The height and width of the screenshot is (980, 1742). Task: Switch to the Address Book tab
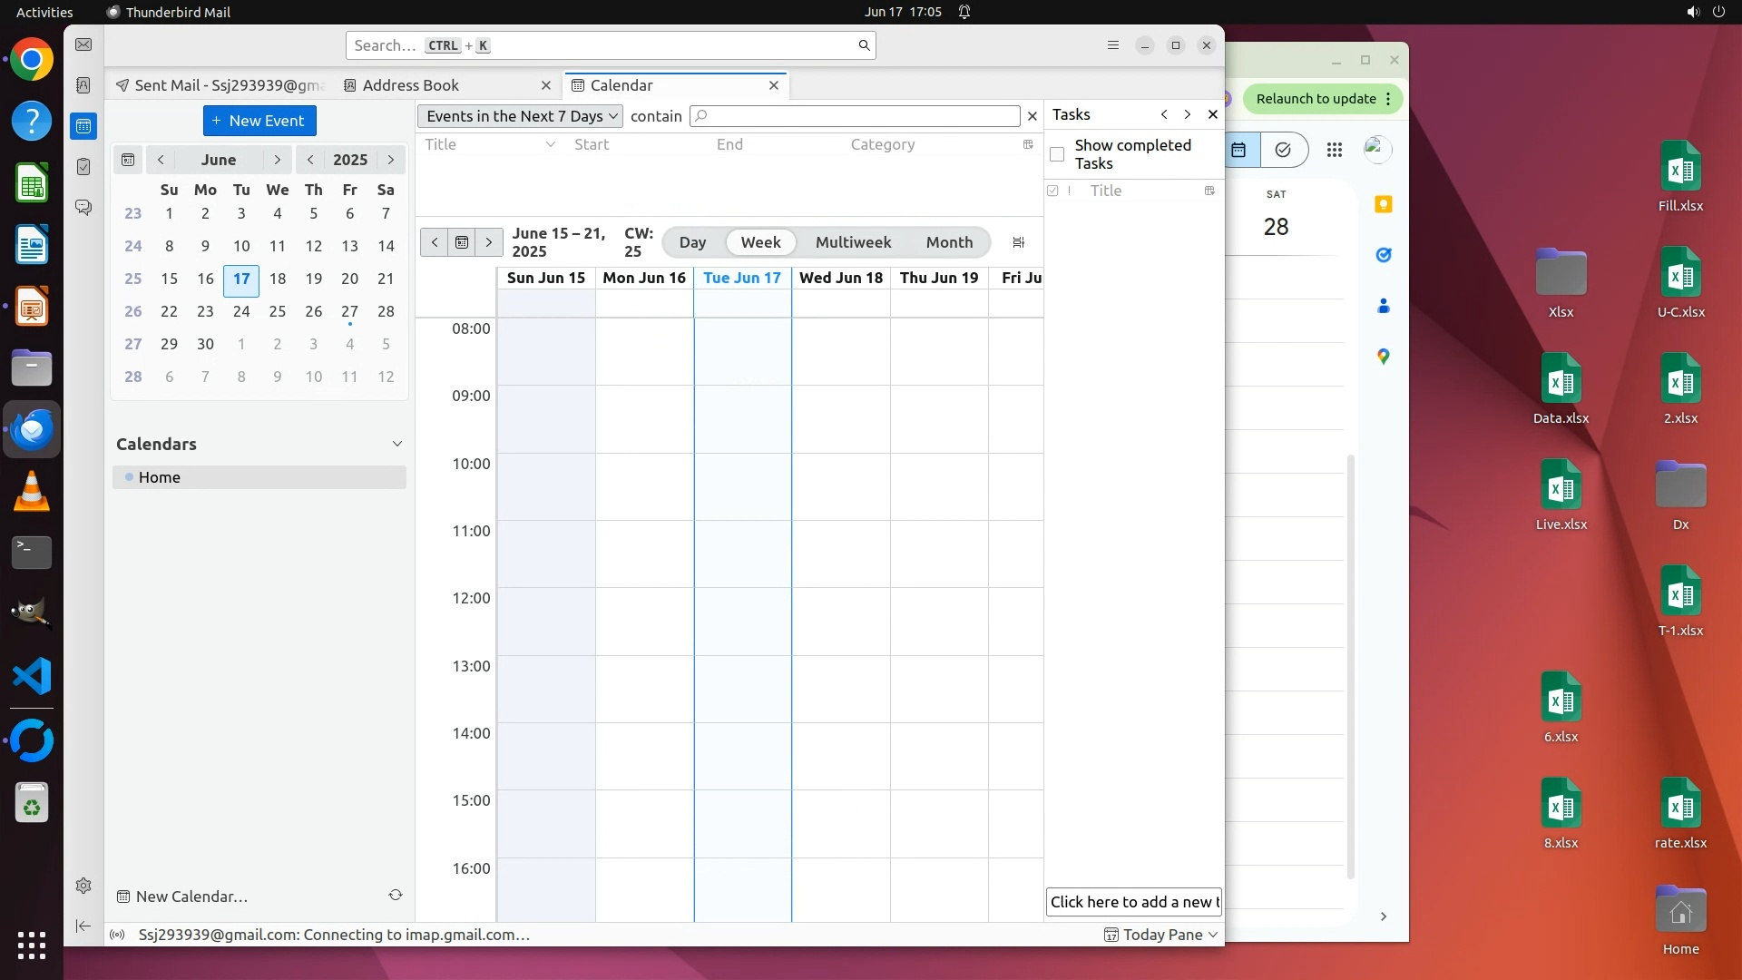tap(411, 85)
